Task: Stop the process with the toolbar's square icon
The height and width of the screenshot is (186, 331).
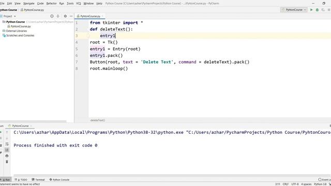Action: tap(329, 10)
